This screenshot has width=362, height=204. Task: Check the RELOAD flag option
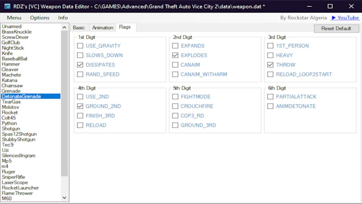point(80,125)
